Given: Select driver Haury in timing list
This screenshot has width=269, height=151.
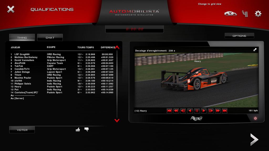Looking at the screenshot, I should tap(18, 87).
